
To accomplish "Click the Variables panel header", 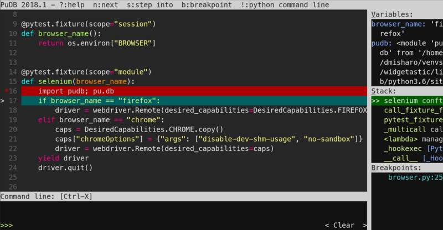I will point(392,14).
